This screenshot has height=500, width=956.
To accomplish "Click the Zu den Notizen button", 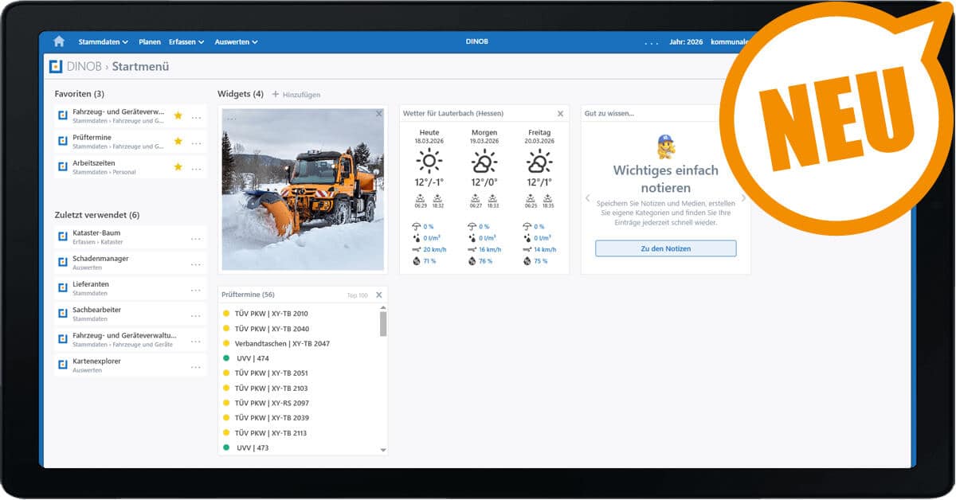I will pyautogui.click(x=665, y=248).
